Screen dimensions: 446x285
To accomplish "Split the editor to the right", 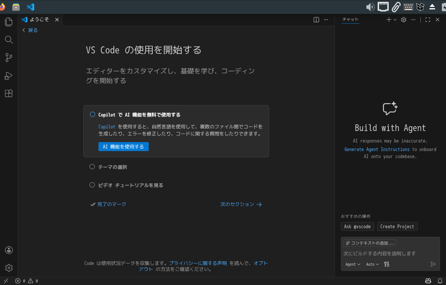I will pyautogui.click(x=316, y=20).
